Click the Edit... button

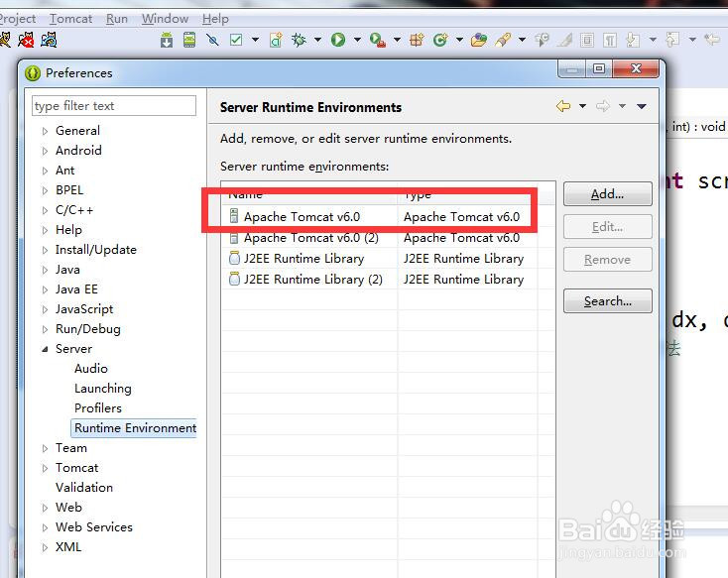607,227
